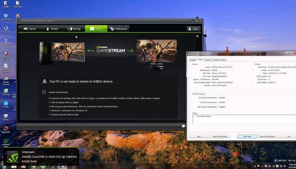The height and width of the screenshot is (169, 296).
Task: Click the scroll up arrow in SHIELD panel
Action: pos(197,36)
